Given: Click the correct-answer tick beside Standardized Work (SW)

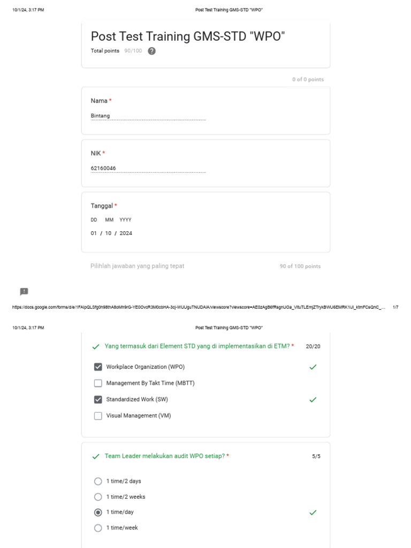Looking at the screenshot, I should (x=313, y=400).
